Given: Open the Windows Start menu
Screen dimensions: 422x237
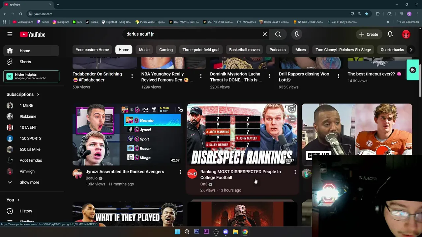Looking at the screenshot, I should point(177,232).
